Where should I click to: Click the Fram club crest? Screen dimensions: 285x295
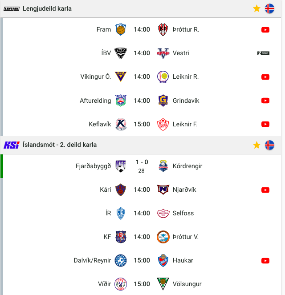(x=121, y=29)
